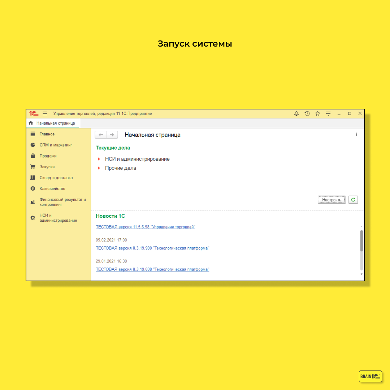Click the Настроить button
The image size is (390, 390).
[x=331, y=200]
